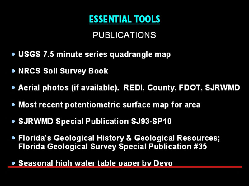Click the bullet dot beside Seasonal high water
Viewport: 249px width, 186px height.
coord(13,163)
